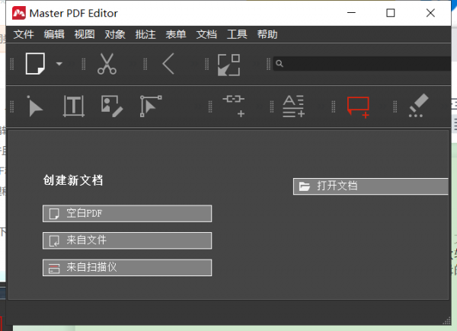457x331 pixels.
Task: Click the add text block icon
Action: (x=294, y=106)
